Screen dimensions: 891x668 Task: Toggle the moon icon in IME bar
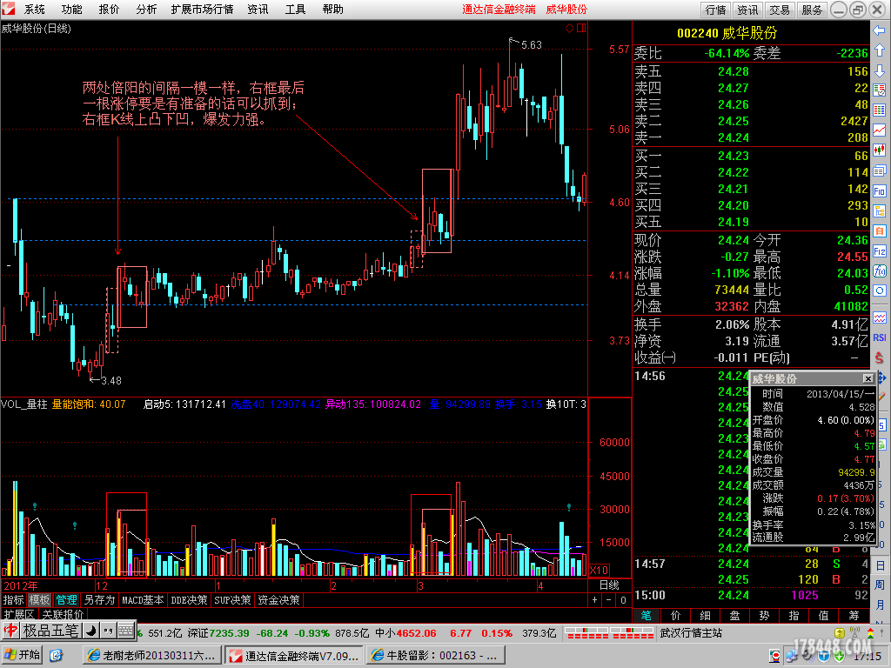click(x=91, y=630)
